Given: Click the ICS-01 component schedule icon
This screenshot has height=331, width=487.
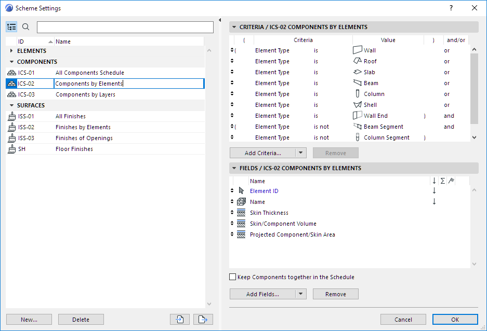Looking at the screenshot, I should click(11, 73).
